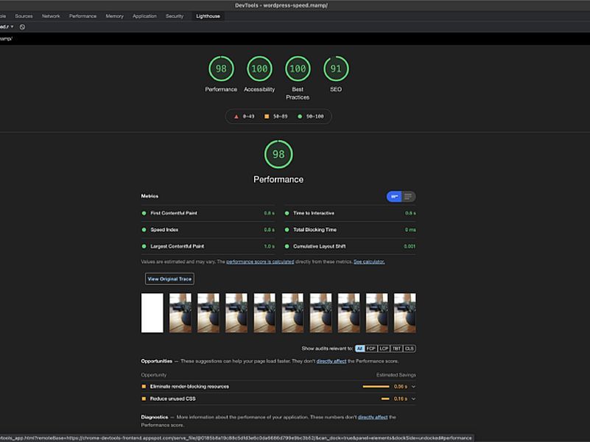Switch to the Network tab
The height and width of the screenshot is (442, 590).
(x=51, y=15)
